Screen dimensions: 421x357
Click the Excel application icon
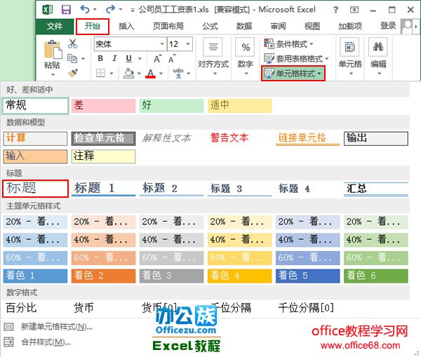pyautogui.click(x=48, y=10)
